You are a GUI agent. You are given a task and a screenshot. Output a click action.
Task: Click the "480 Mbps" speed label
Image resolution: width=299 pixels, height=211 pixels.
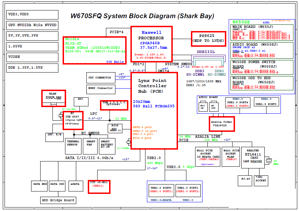click(155, 163)
